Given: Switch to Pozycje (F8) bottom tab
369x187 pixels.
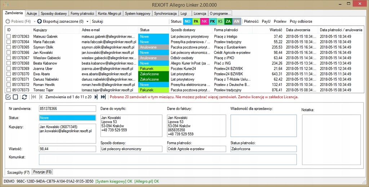Looking at the screenshot, I should pyautogui.click(x=43, y=172).
